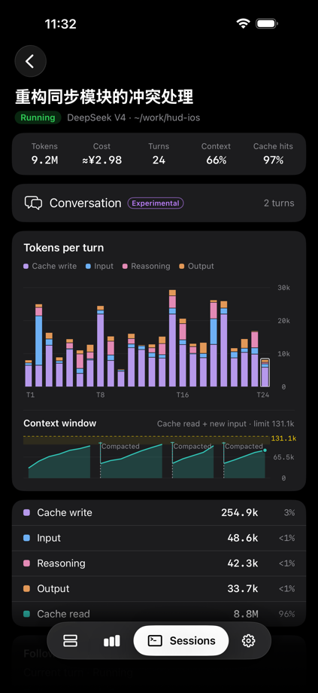Tap the 30k axis label
This screenshot has width=318, height=693.
(x=283, y=288)
